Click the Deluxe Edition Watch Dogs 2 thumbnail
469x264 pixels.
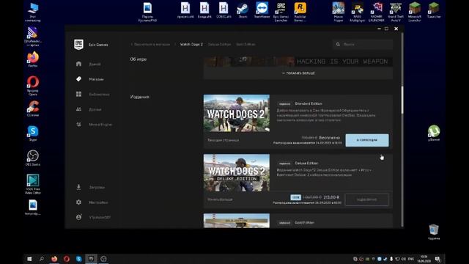237,173
